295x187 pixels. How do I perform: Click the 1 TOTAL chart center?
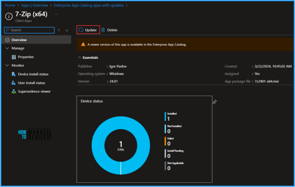tap(121, 146)
